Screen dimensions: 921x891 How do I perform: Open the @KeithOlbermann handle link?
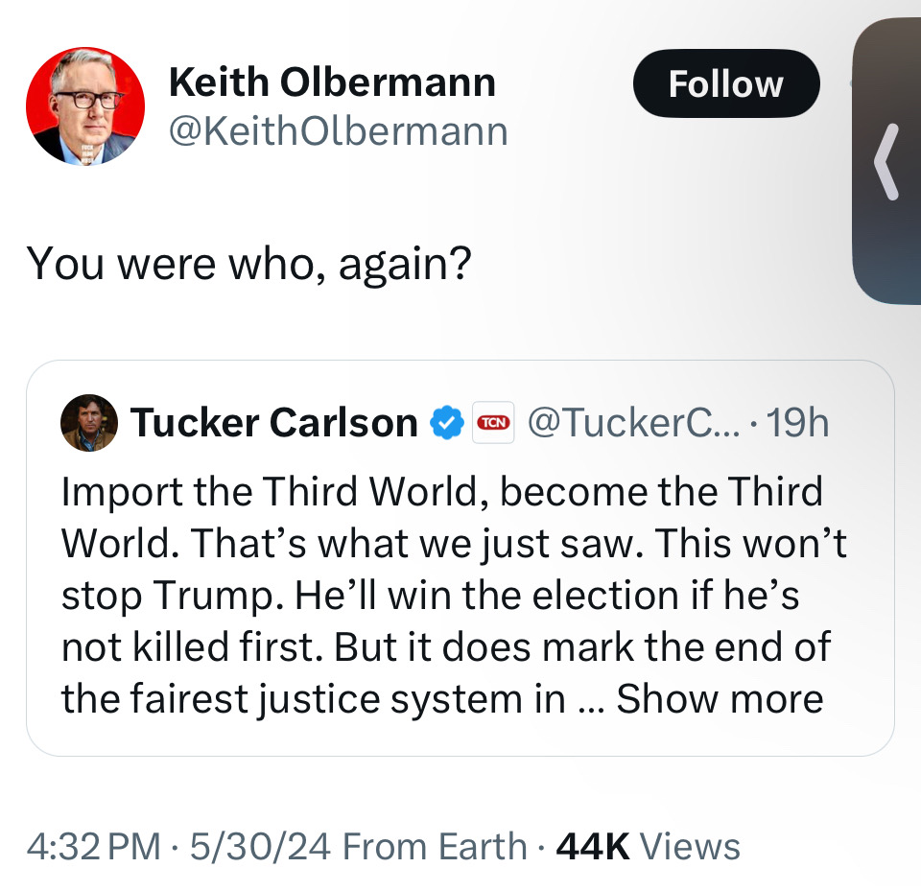pos(339,131)
